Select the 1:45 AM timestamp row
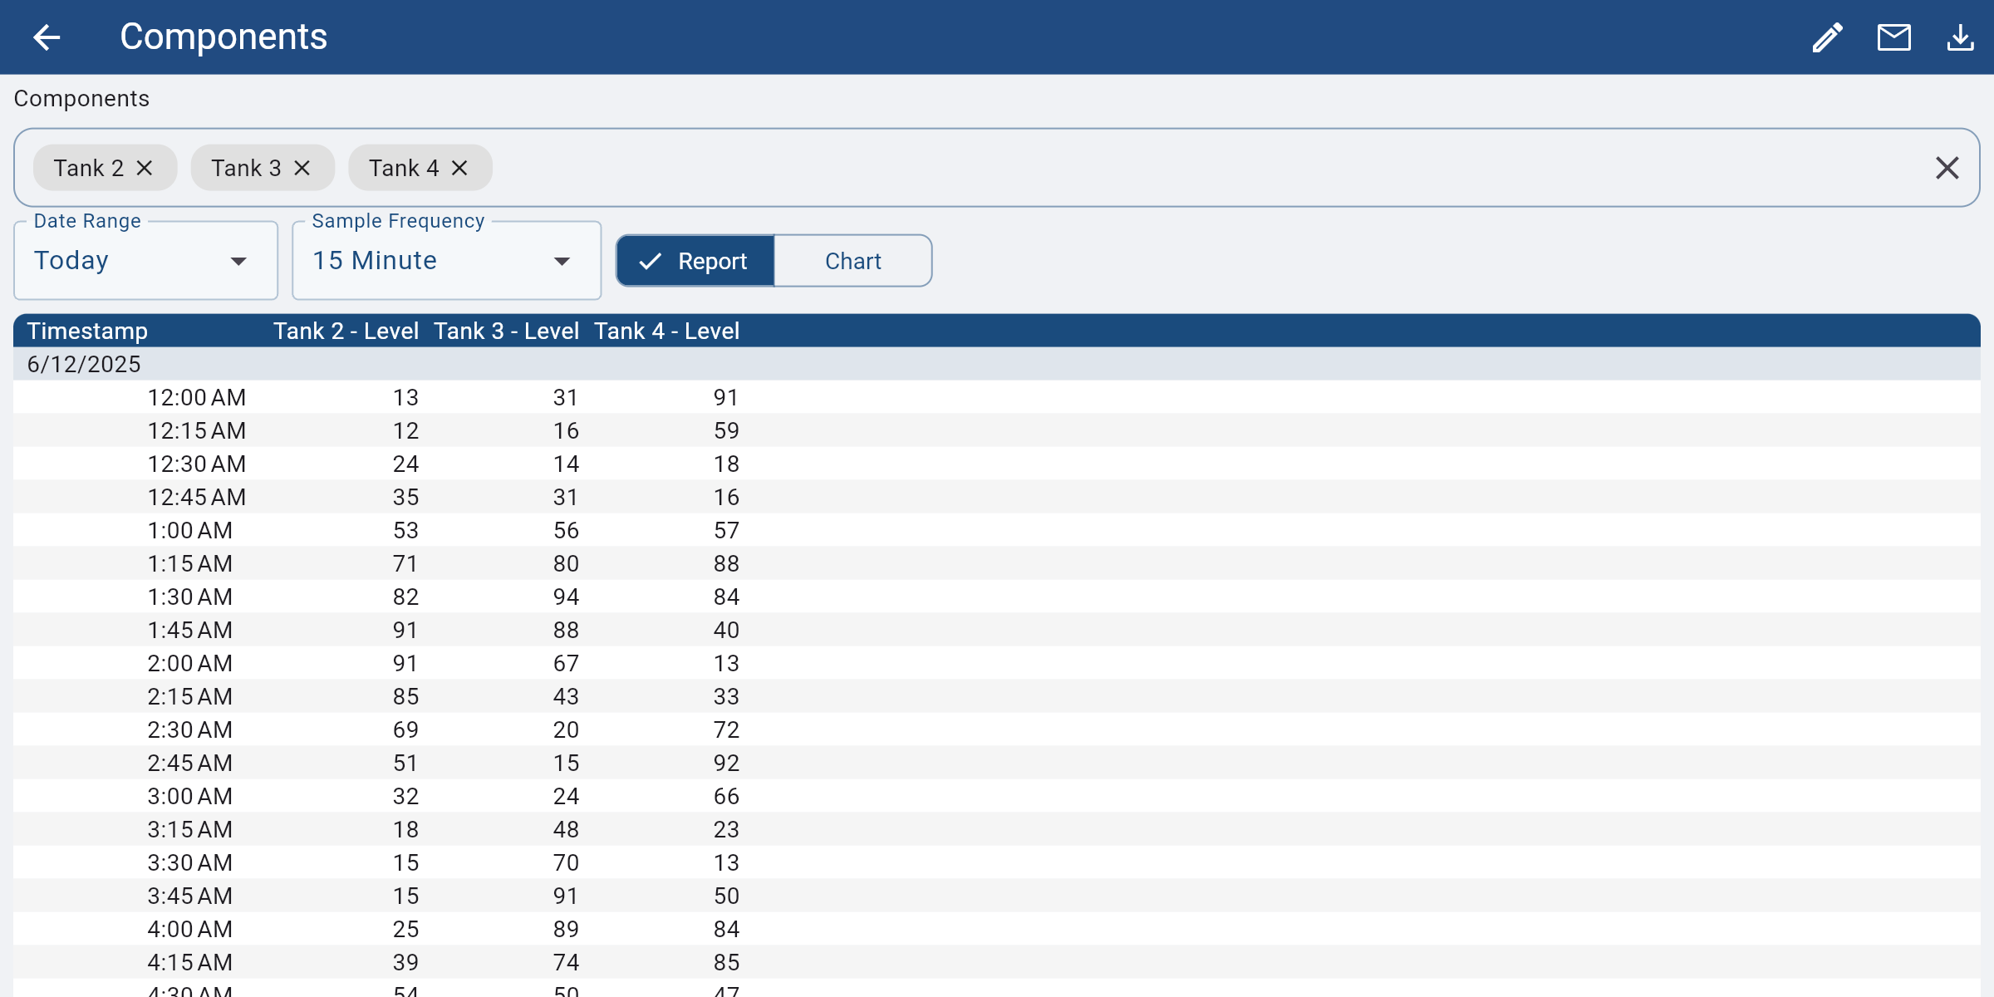The height and width of the screenshot is (997, 1994). [x=997, y=630]
